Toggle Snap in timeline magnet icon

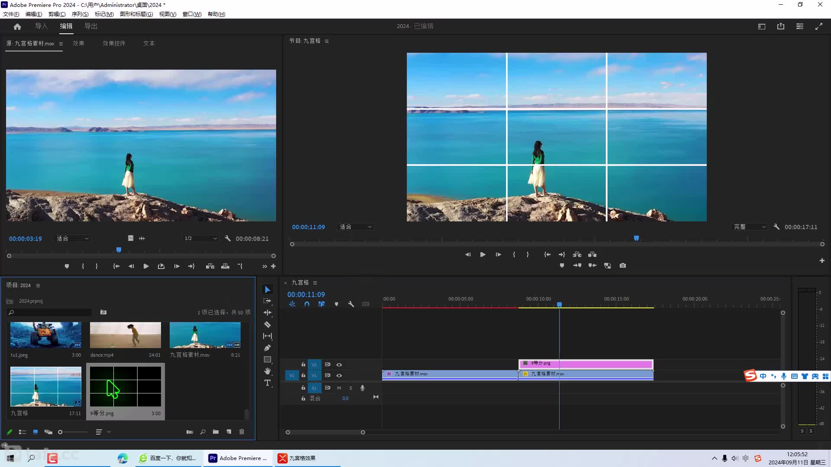[307, 304]
